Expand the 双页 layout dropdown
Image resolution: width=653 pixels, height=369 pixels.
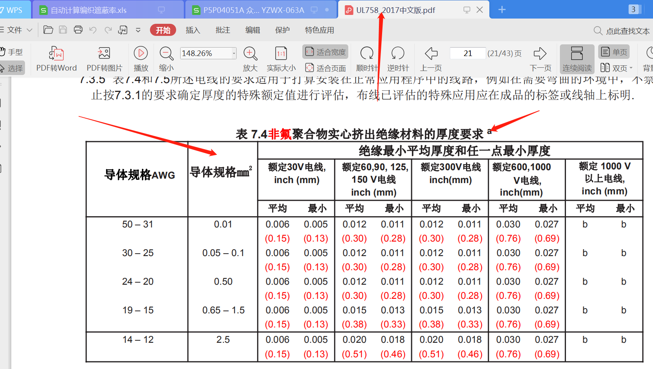click(631, 68)
